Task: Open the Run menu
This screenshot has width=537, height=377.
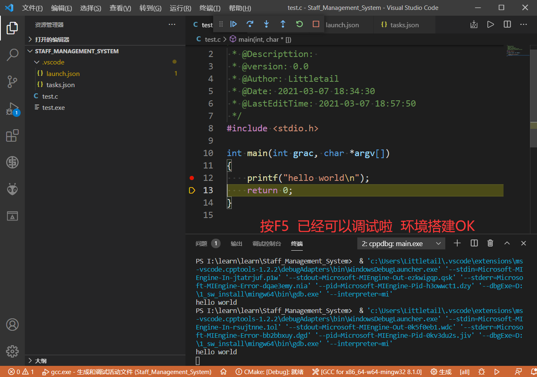Action: tap(181, 8)
